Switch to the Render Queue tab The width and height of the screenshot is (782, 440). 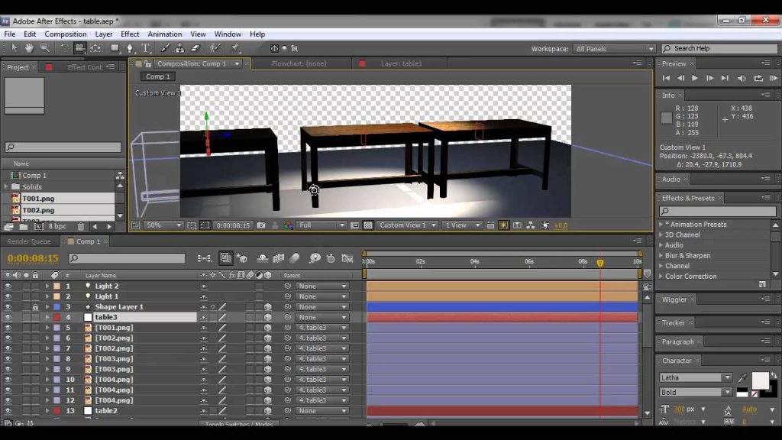click(x=29, y=241)
